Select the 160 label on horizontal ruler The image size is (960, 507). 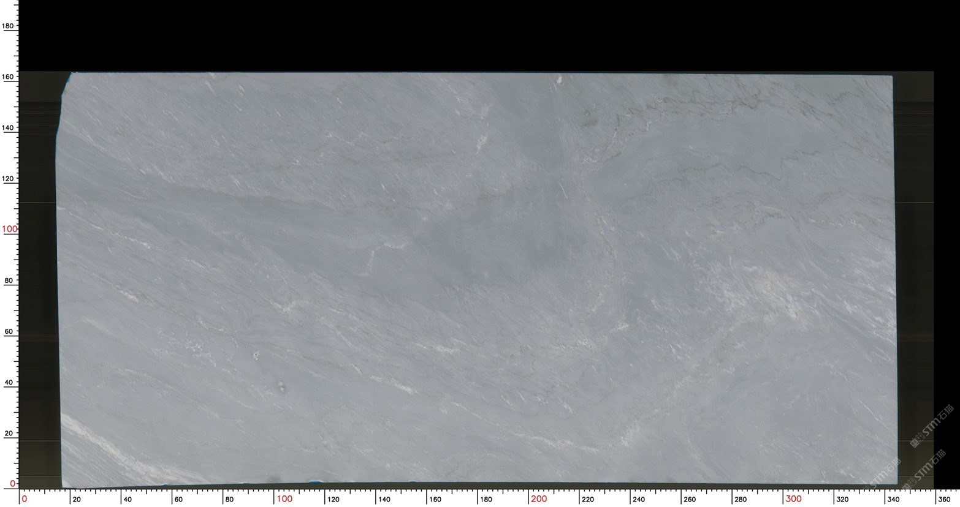[x=435, y=500]
